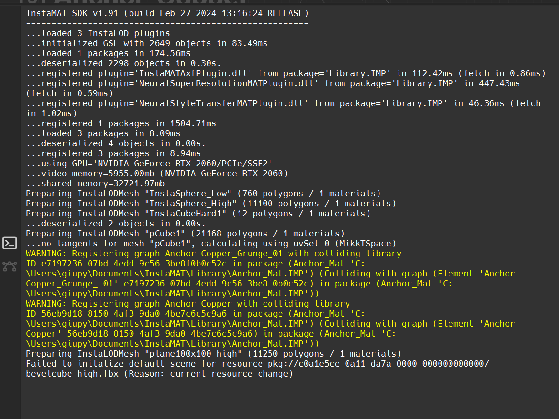Image resolution: width=559 pixels, height=419 pixels.
Task: Select the 'Registering graph=Anchor-Copper with' warning line
Action: [188, 304]
